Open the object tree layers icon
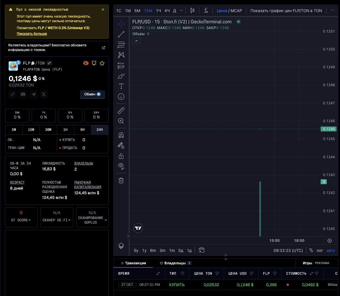Screen dimensions: 340x296 point(121,246)
